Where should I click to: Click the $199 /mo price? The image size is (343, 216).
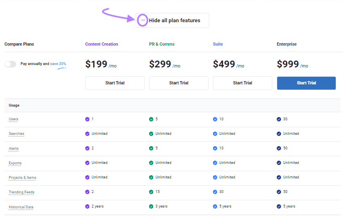101,64
